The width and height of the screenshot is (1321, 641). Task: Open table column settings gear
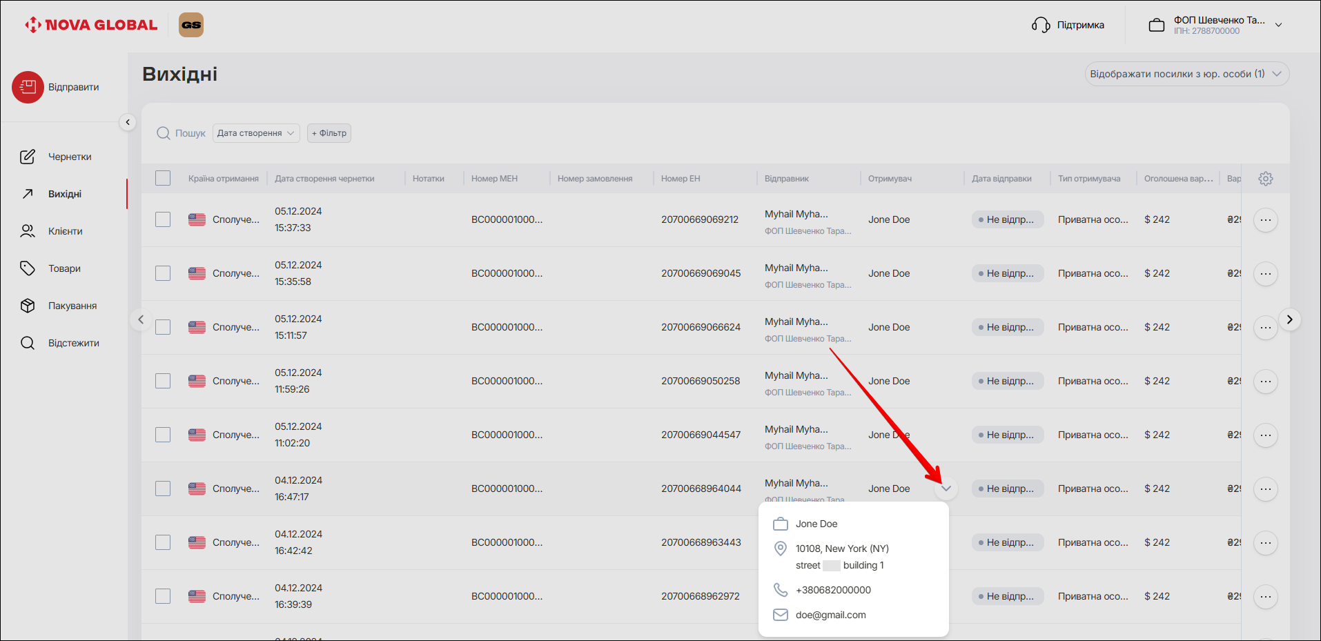pos(1265,179)
